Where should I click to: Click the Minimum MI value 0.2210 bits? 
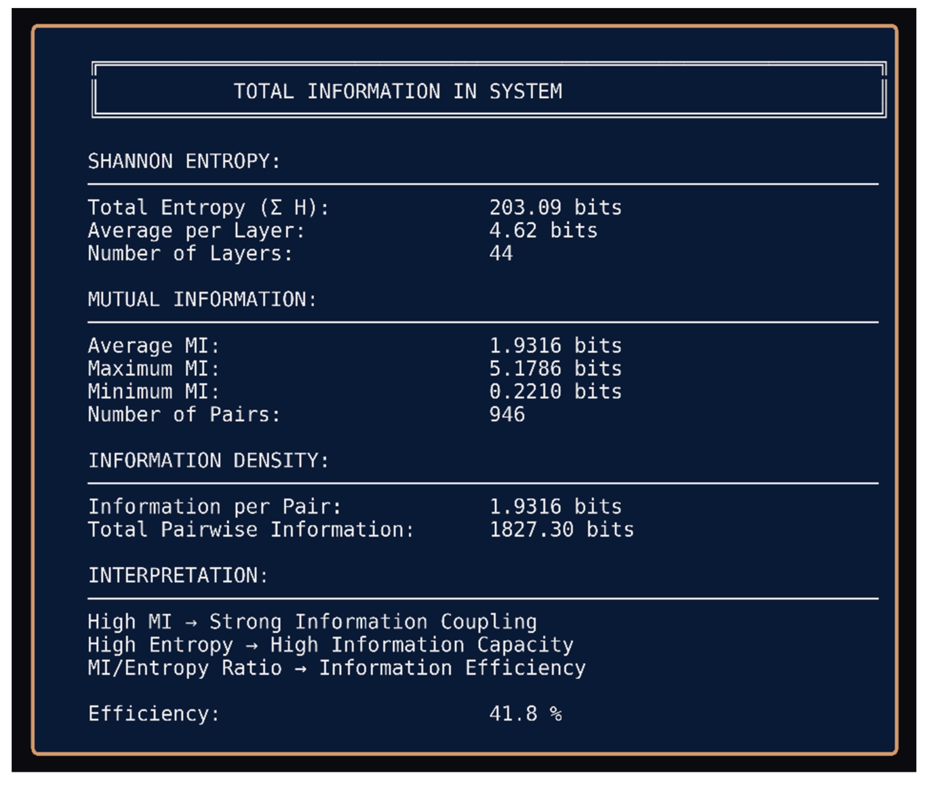click(555, 391)
